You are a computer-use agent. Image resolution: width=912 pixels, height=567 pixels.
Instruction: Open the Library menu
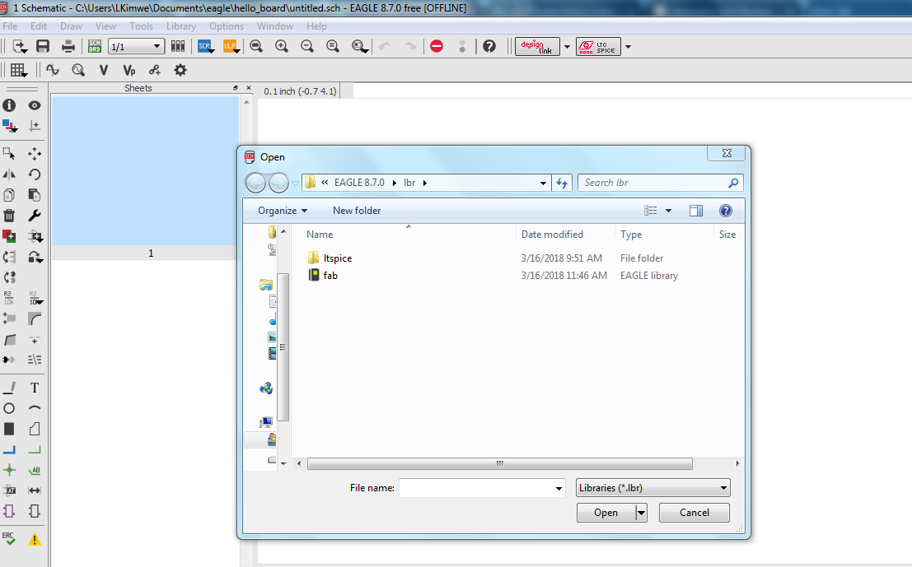(181, 26)
